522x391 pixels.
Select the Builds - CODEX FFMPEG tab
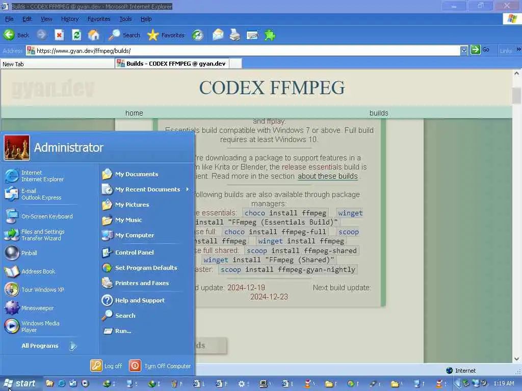pos(172,64)
